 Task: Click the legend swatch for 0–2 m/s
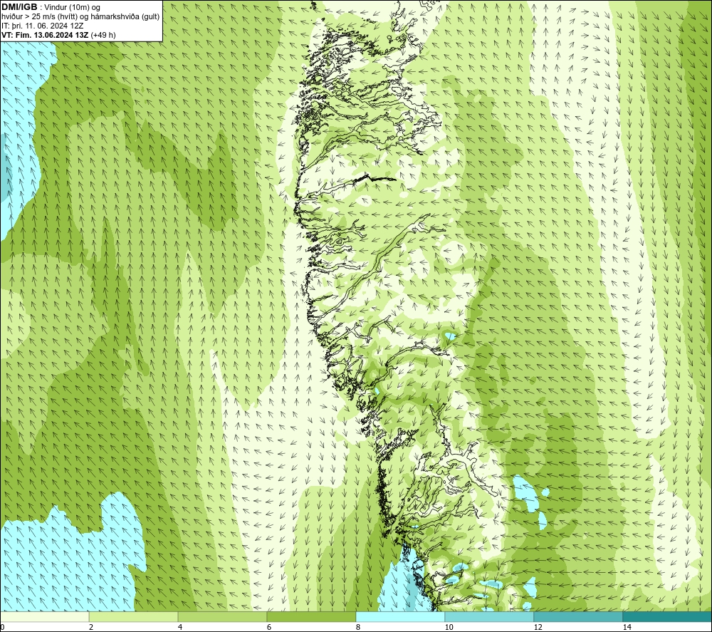[44, 617]
